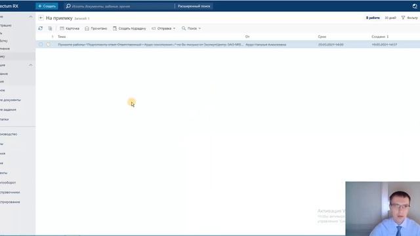Tick the checkbox of the Примите работы row
Viewport: 420px width, 236px height.
click(41, 45)
